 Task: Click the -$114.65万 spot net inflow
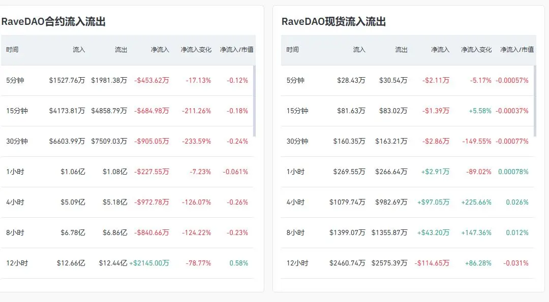(x=432, y=263)
